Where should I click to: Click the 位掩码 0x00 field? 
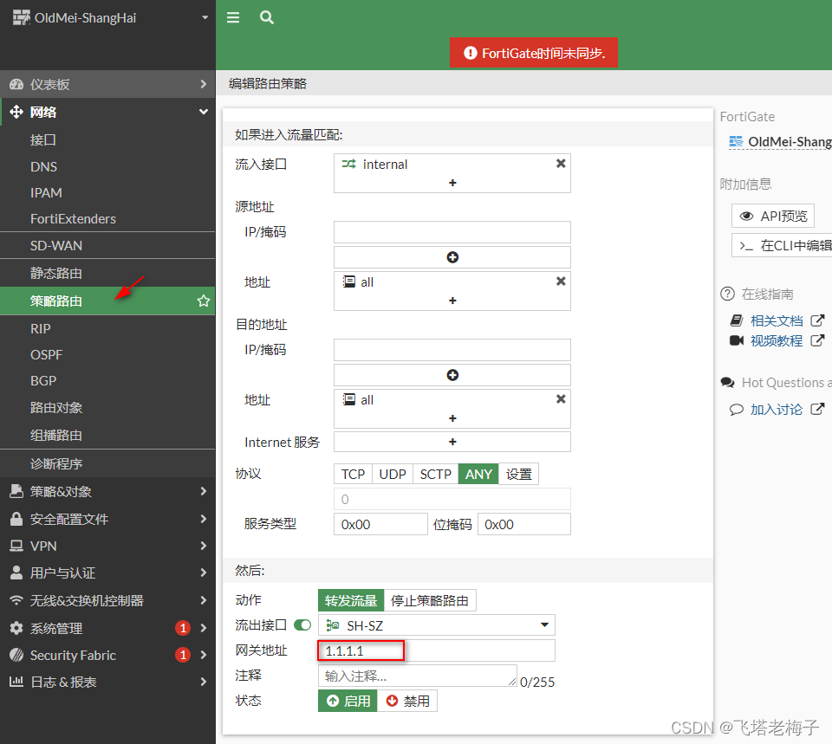pyautogui.click(x=523, y=524)
